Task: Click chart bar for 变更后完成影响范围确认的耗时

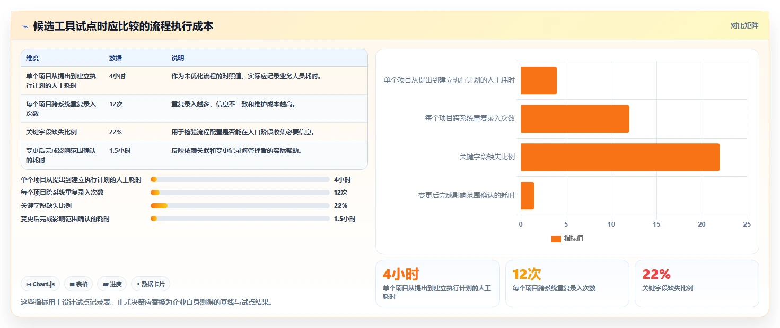Action: point(527,196)
